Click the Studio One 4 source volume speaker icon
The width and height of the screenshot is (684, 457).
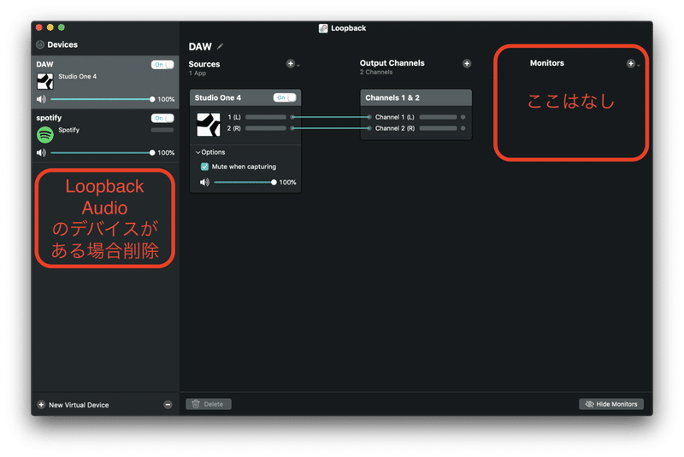pyautogui.click(x=204, y=182)
